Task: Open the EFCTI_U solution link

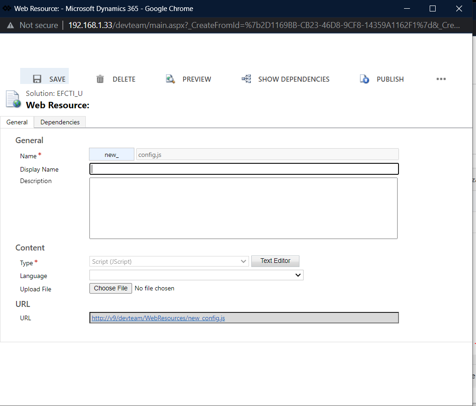Action: (70, 93)
